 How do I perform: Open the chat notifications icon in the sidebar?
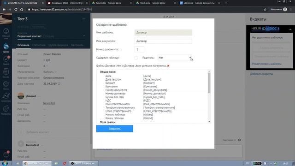pos(6,154)
